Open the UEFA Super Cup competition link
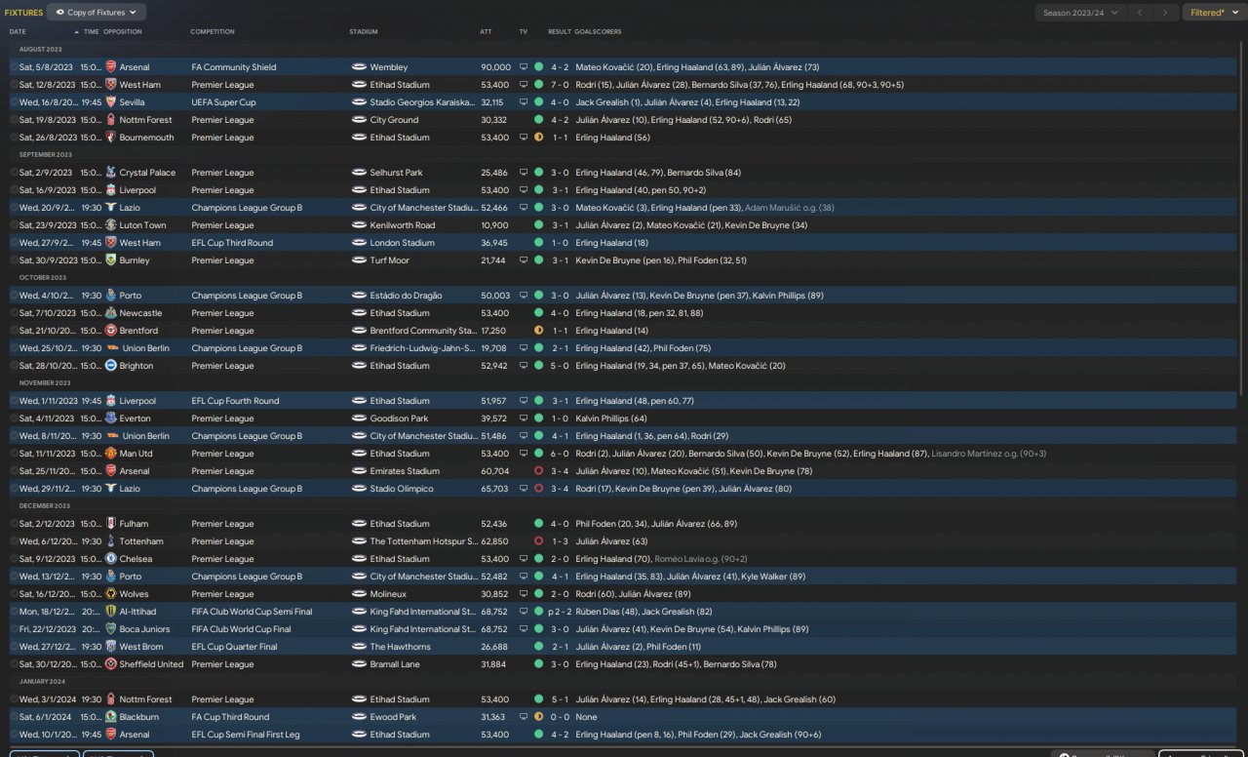This screenshot has height=757, width=1248. point(223,102)
